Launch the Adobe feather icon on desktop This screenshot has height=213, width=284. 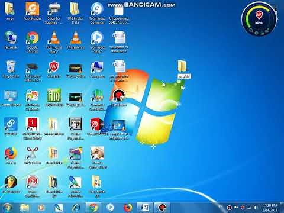point(75,186)
